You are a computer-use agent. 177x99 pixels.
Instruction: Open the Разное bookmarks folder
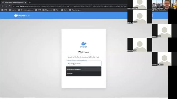pyautogui.click(x=12, y=10)
